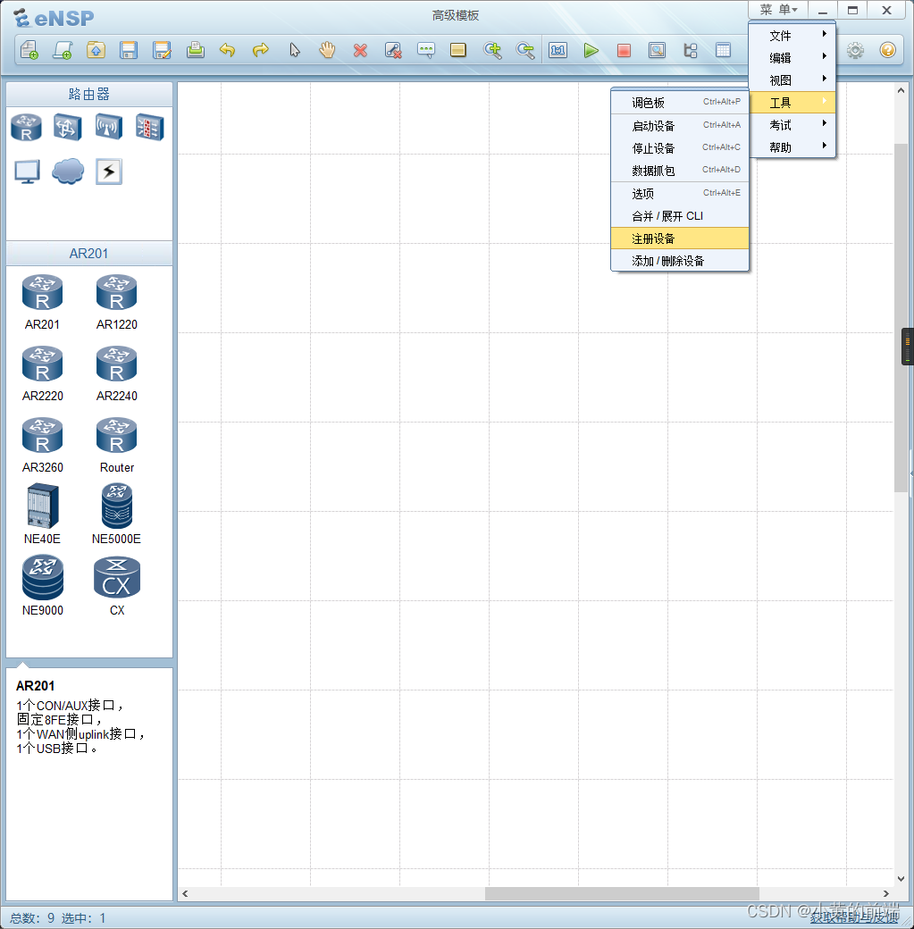The height and width of the screenshot is (929, 914).
Task: Select the generic Router device
Action: pyautogui.click(x=117, y=446)
